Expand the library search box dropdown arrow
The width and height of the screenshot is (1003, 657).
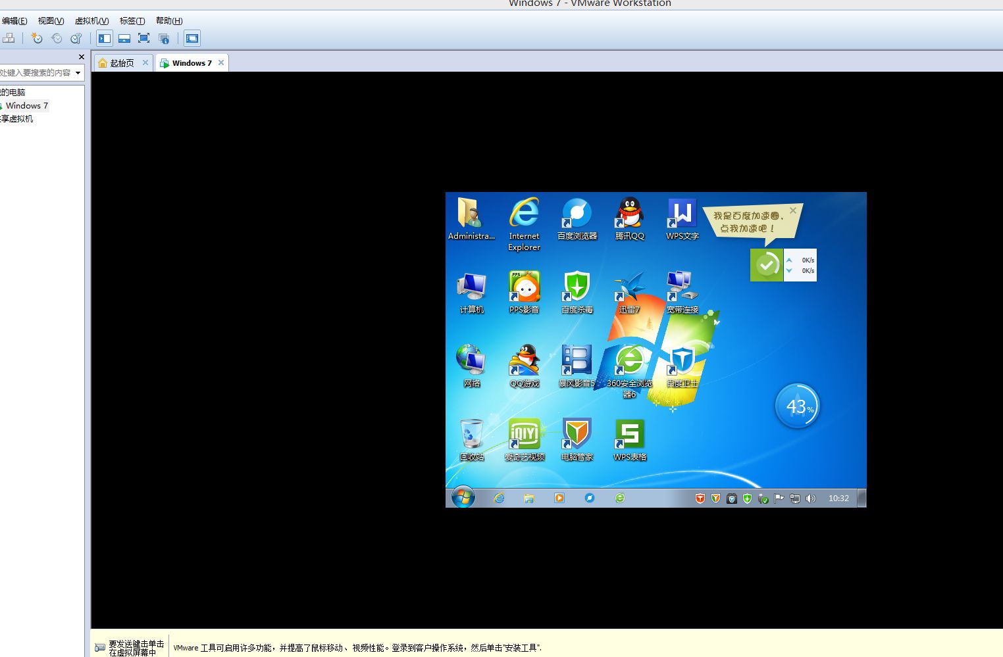(78, 73)
